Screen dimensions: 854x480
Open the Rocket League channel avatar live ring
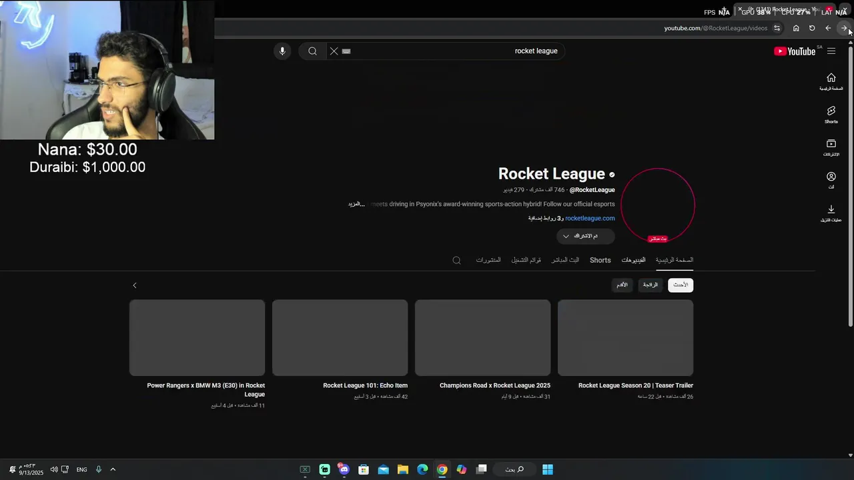658,205
